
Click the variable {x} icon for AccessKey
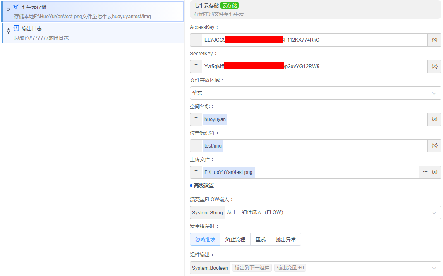click(434, 40)
